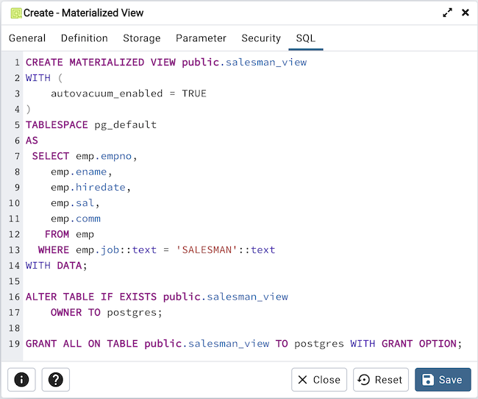This screenshot has width=478, height=399.
Task: Open help with the question mark icon
Action: pos(56,380)
